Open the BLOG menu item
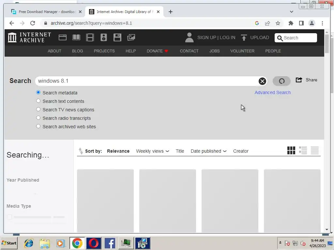334x250 pixels. click(78, 51)
